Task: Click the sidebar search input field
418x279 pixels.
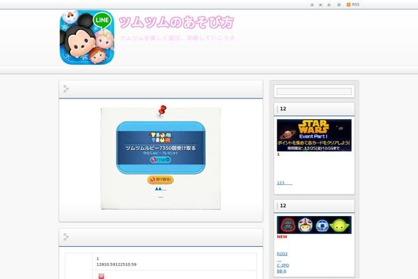Action: 314,91
